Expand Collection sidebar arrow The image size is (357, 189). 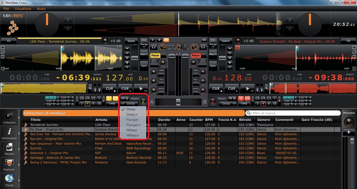click(19, 118)
